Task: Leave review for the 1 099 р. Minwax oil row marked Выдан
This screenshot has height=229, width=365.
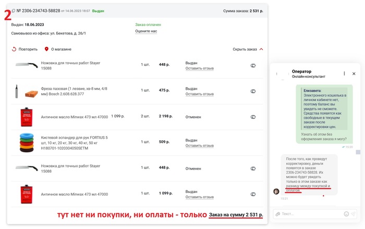Action: coord(200,197)
